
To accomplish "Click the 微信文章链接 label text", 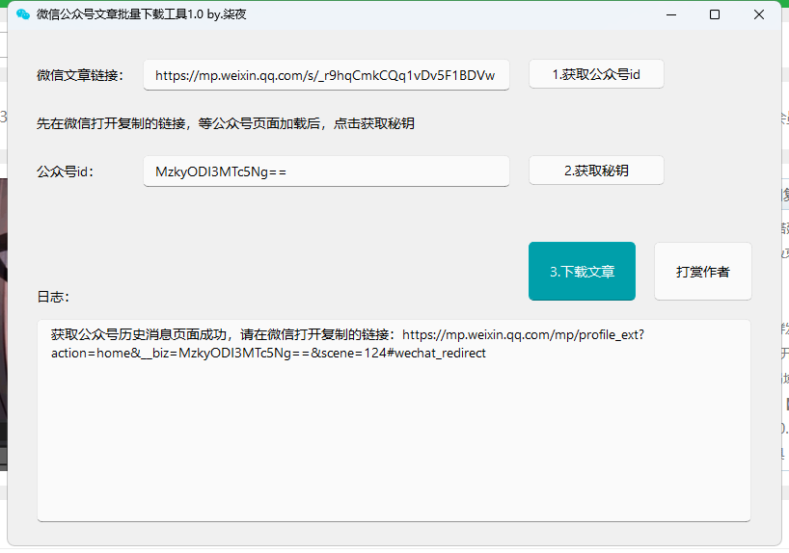I will (80, 75).
